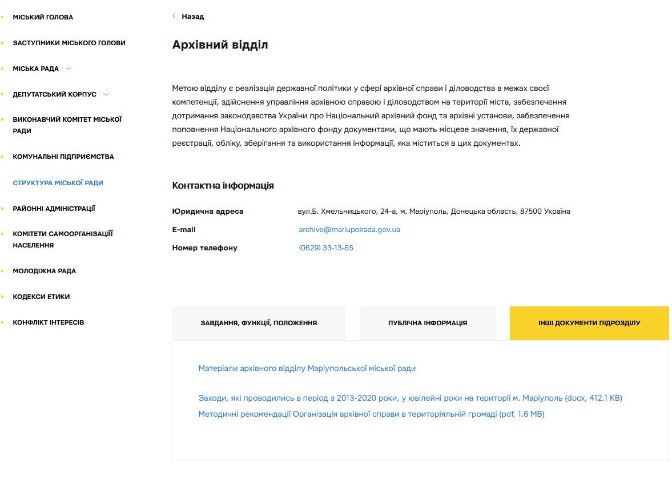Go to Заступники міського голови page
Screen dimensions: 672x487
[69, 43]
